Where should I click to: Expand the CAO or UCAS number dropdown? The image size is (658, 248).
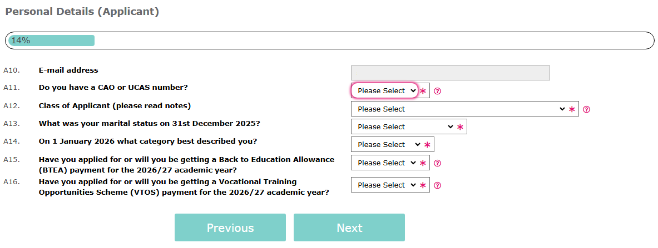point(385,90)
